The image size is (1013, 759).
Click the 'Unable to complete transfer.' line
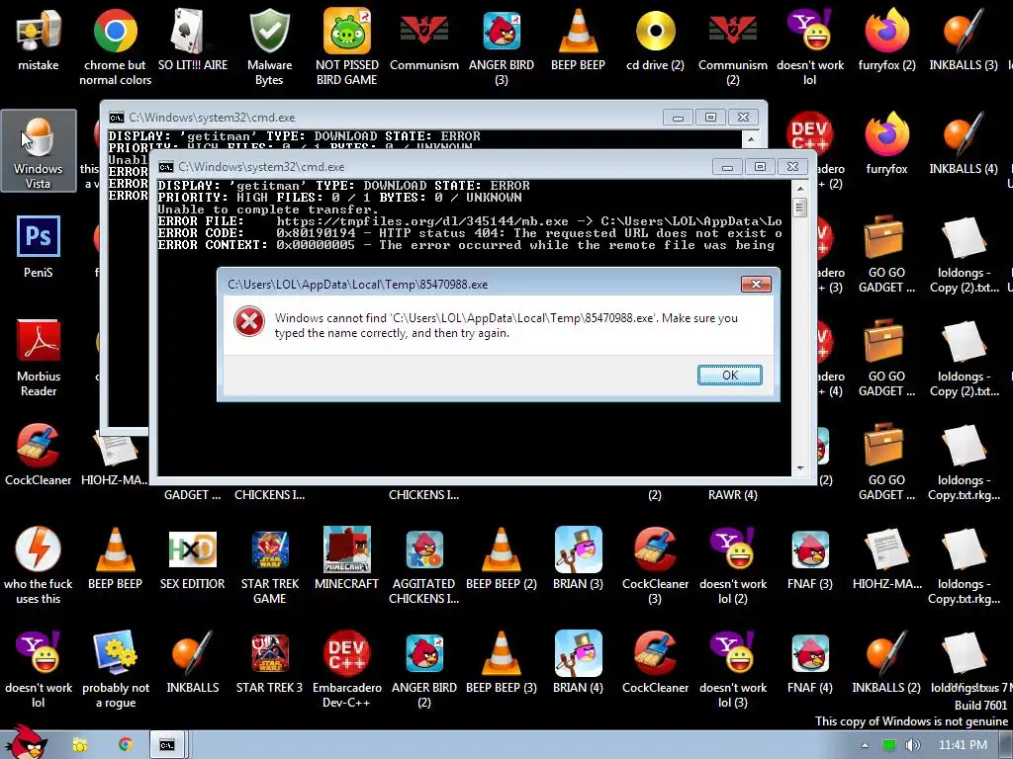[x=268, y=210]
